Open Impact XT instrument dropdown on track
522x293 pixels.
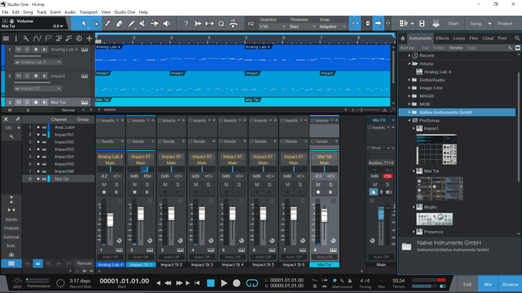pyautogui.click(x=38, y=89)
